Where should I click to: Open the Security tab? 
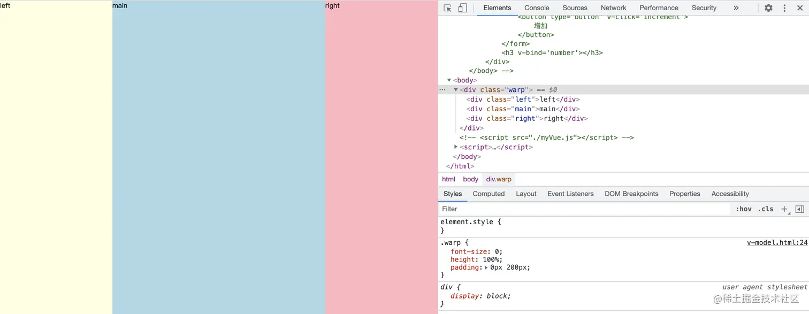[x=704, y=8]
